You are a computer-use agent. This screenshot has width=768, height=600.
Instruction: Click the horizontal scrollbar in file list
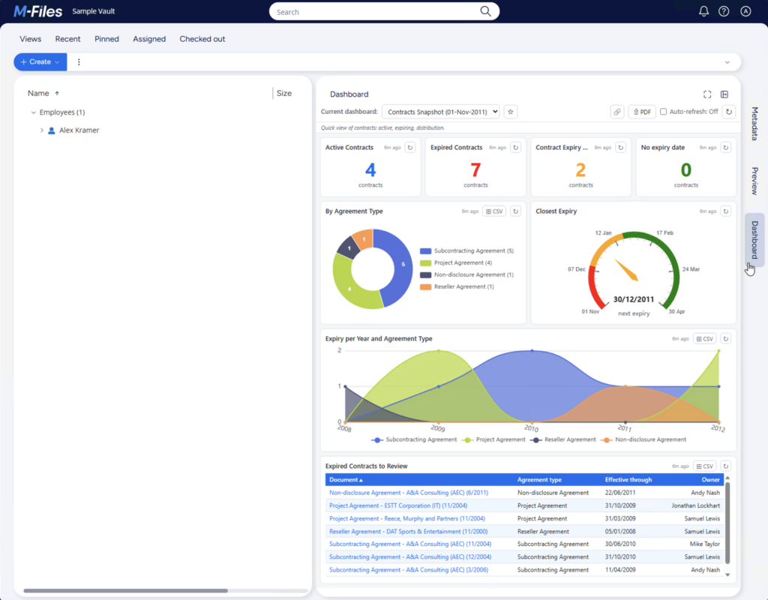click(x=126, y=591)
